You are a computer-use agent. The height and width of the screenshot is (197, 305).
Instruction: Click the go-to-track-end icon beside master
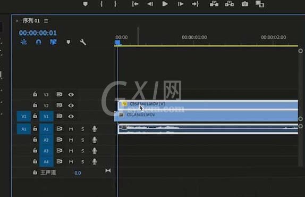[108, 171]
